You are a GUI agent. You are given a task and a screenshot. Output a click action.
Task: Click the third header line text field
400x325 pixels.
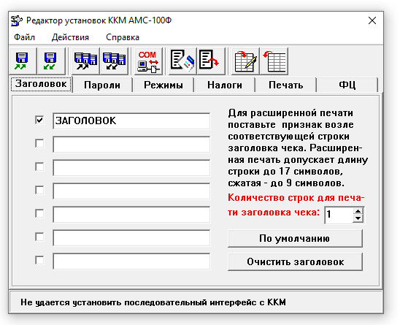pos(131,168)
